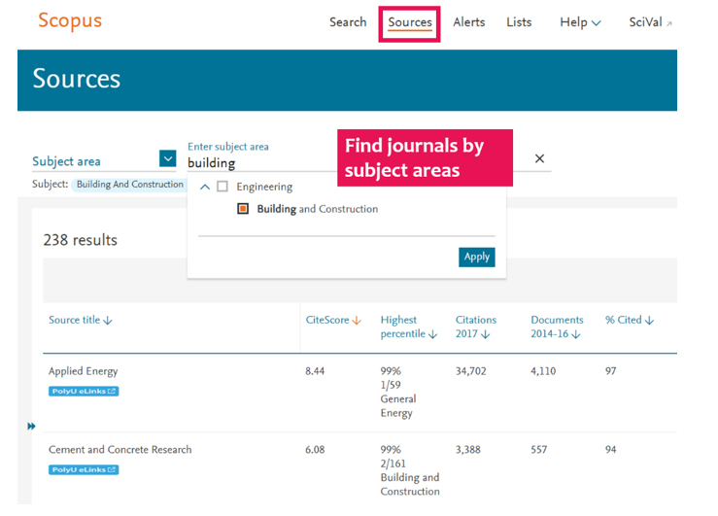The height and width of the screenshot is (516, 718).
Task: Sort by Highest percentile
Action: (408, 327)
